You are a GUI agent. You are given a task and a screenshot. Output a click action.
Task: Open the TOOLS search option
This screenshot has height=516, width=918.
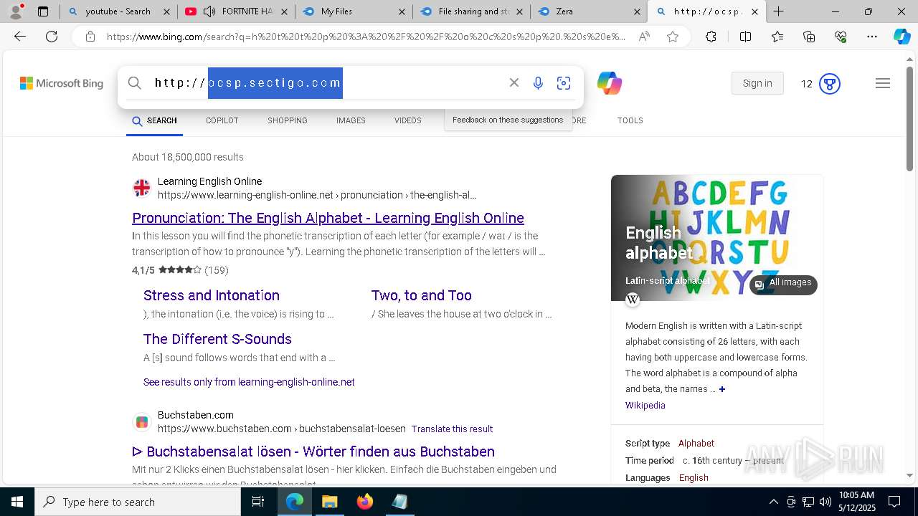[x=630, y=120]
